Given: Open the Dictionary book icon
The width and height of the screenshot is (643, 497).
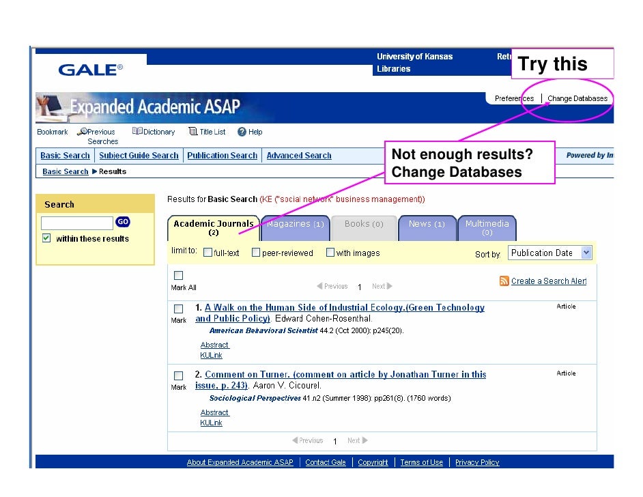Looking at the screenshot, I should [137, 131].
